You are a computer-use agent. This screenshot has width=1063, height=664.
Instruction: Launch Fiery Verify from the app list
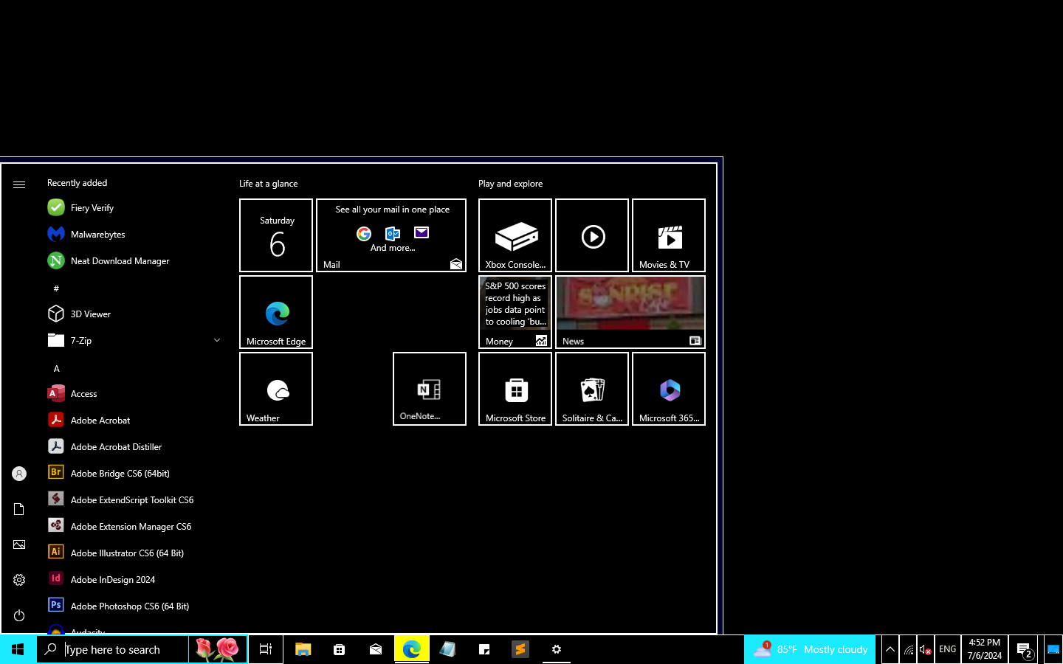[x=134, y=208]
